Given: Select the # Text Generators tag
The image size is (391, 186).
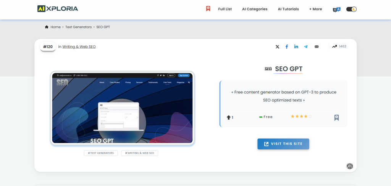Looking at the screenshot, I should tap(101, 153).
